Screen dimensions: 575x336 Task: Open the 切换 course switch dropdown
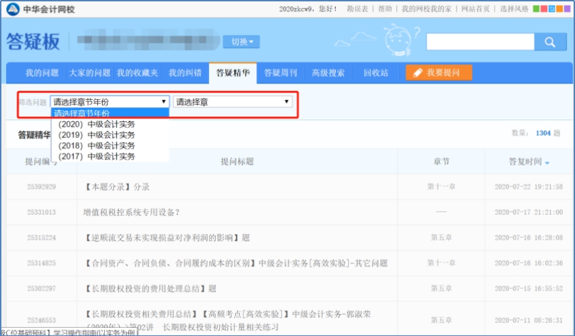[241, 42]
